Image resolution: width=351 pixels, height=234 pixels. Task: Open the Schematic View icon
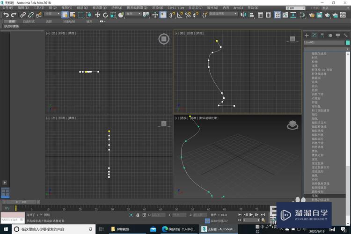pos(293,15)
